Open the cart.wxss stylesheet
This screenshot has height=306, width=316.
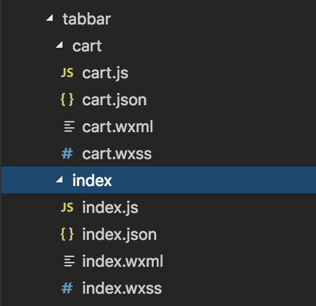coord(117,154)
